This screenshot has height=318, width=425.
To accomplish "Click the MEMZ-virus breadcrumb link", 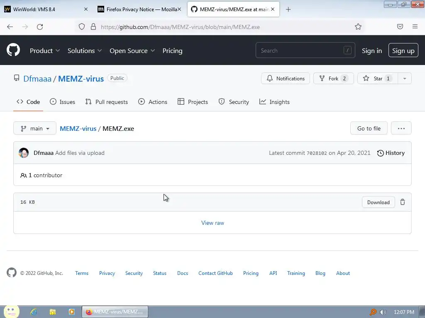I will [78, 128].
